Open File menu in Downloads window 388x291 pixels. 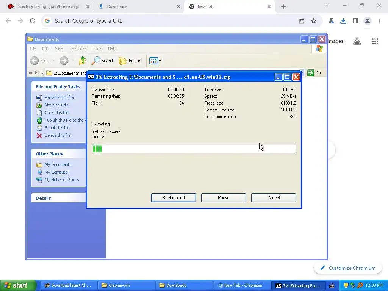coord(33,48)
